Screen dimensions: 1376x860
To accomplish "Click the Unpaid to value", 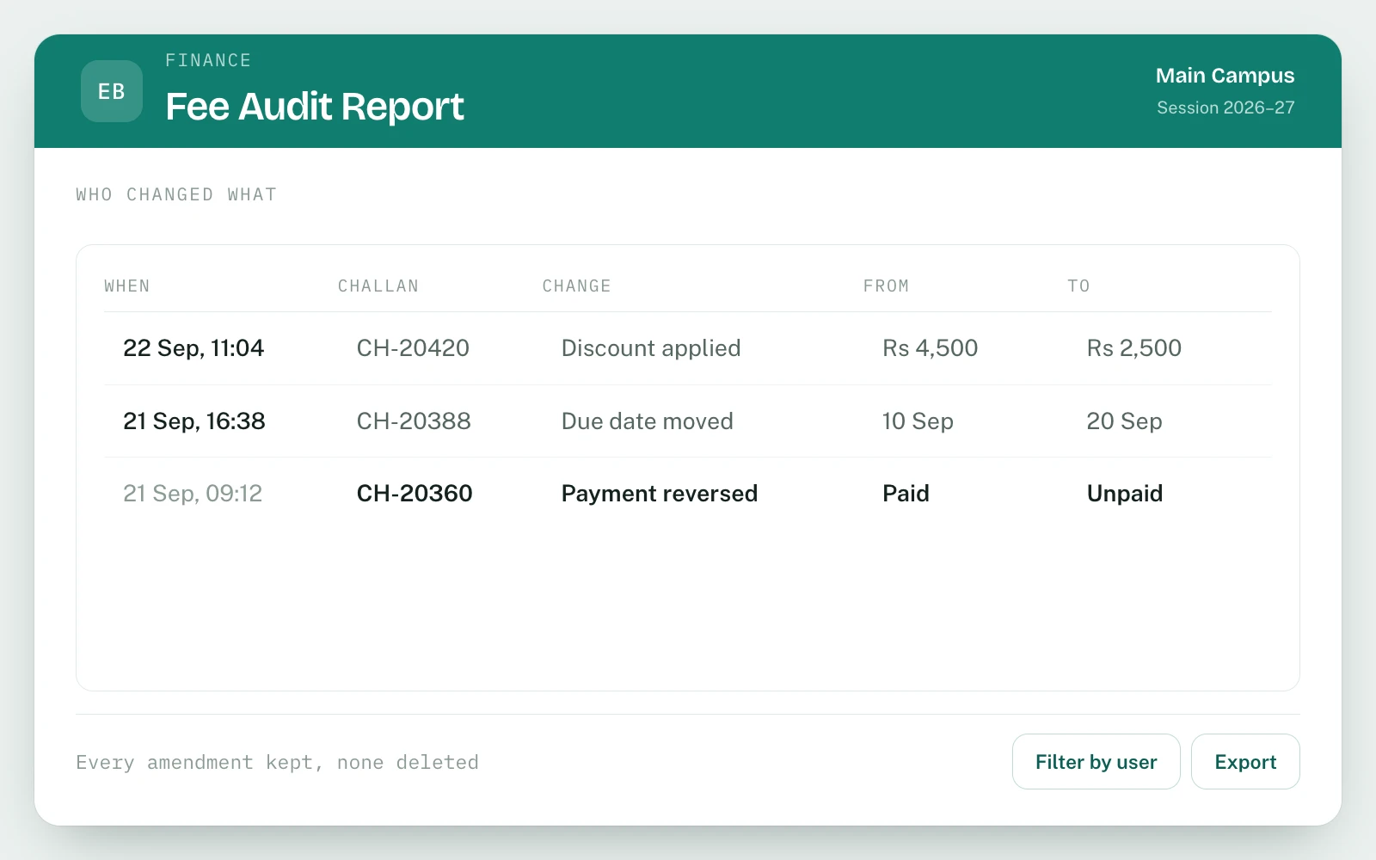I will coord(1125,494).
